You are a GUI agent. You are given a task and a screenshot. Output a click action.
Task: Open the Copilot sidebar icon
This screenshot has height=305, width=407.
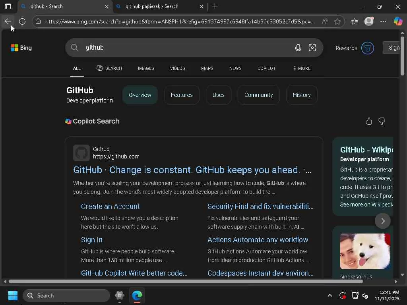[x=398, y=21]
